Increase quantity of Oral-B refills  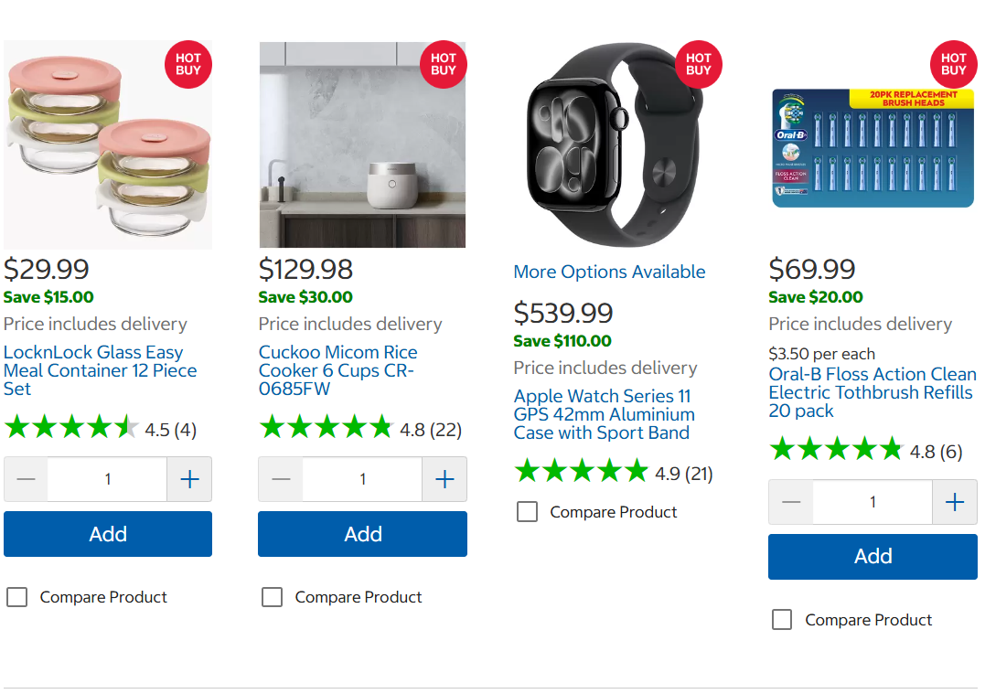coord(955,502)
